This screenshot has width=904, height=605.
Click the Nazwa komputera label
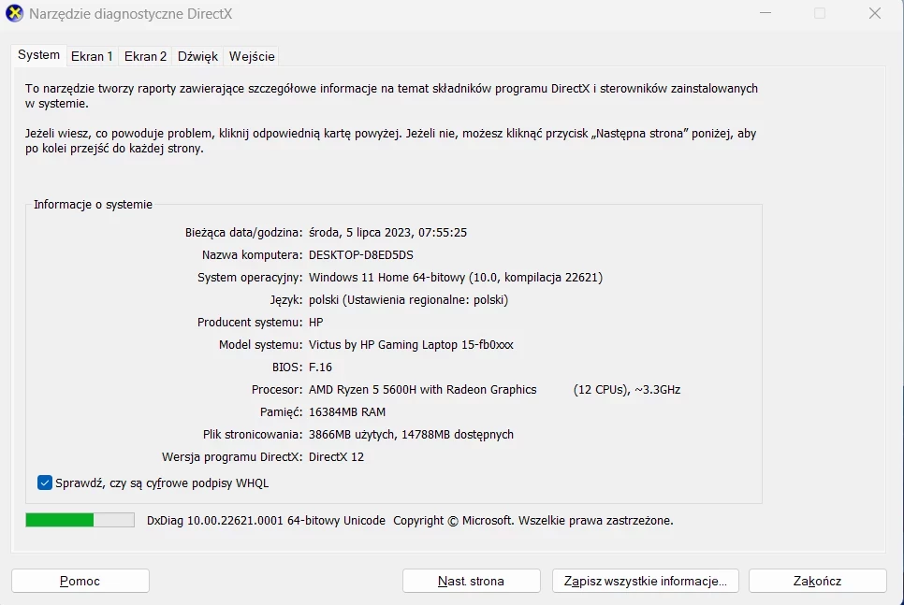coord(252,254)
